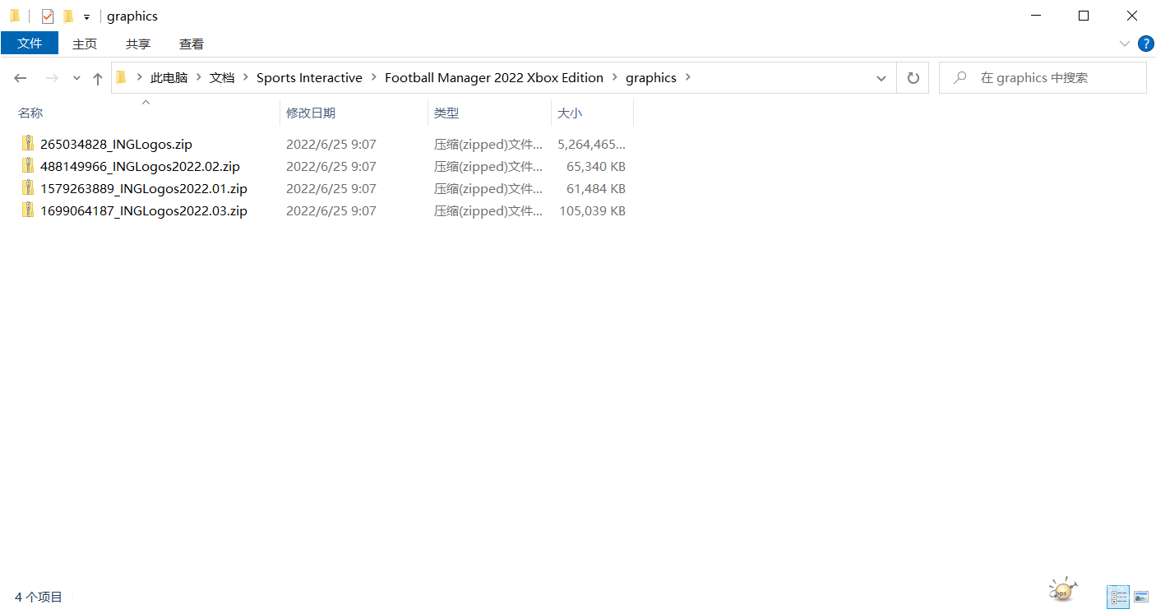Viewport: 1156px width, 609px height.
Task: Expand the chevron after 此电脑
Action: pos(198,78)
